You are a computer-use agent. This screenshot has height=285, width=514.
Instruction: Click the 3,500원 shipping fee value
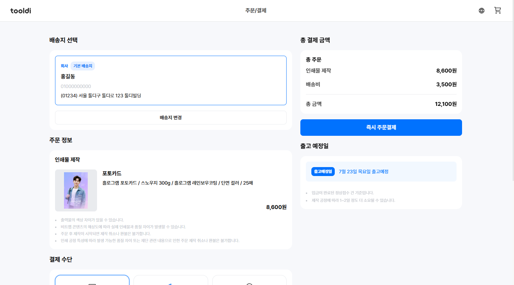447,84
